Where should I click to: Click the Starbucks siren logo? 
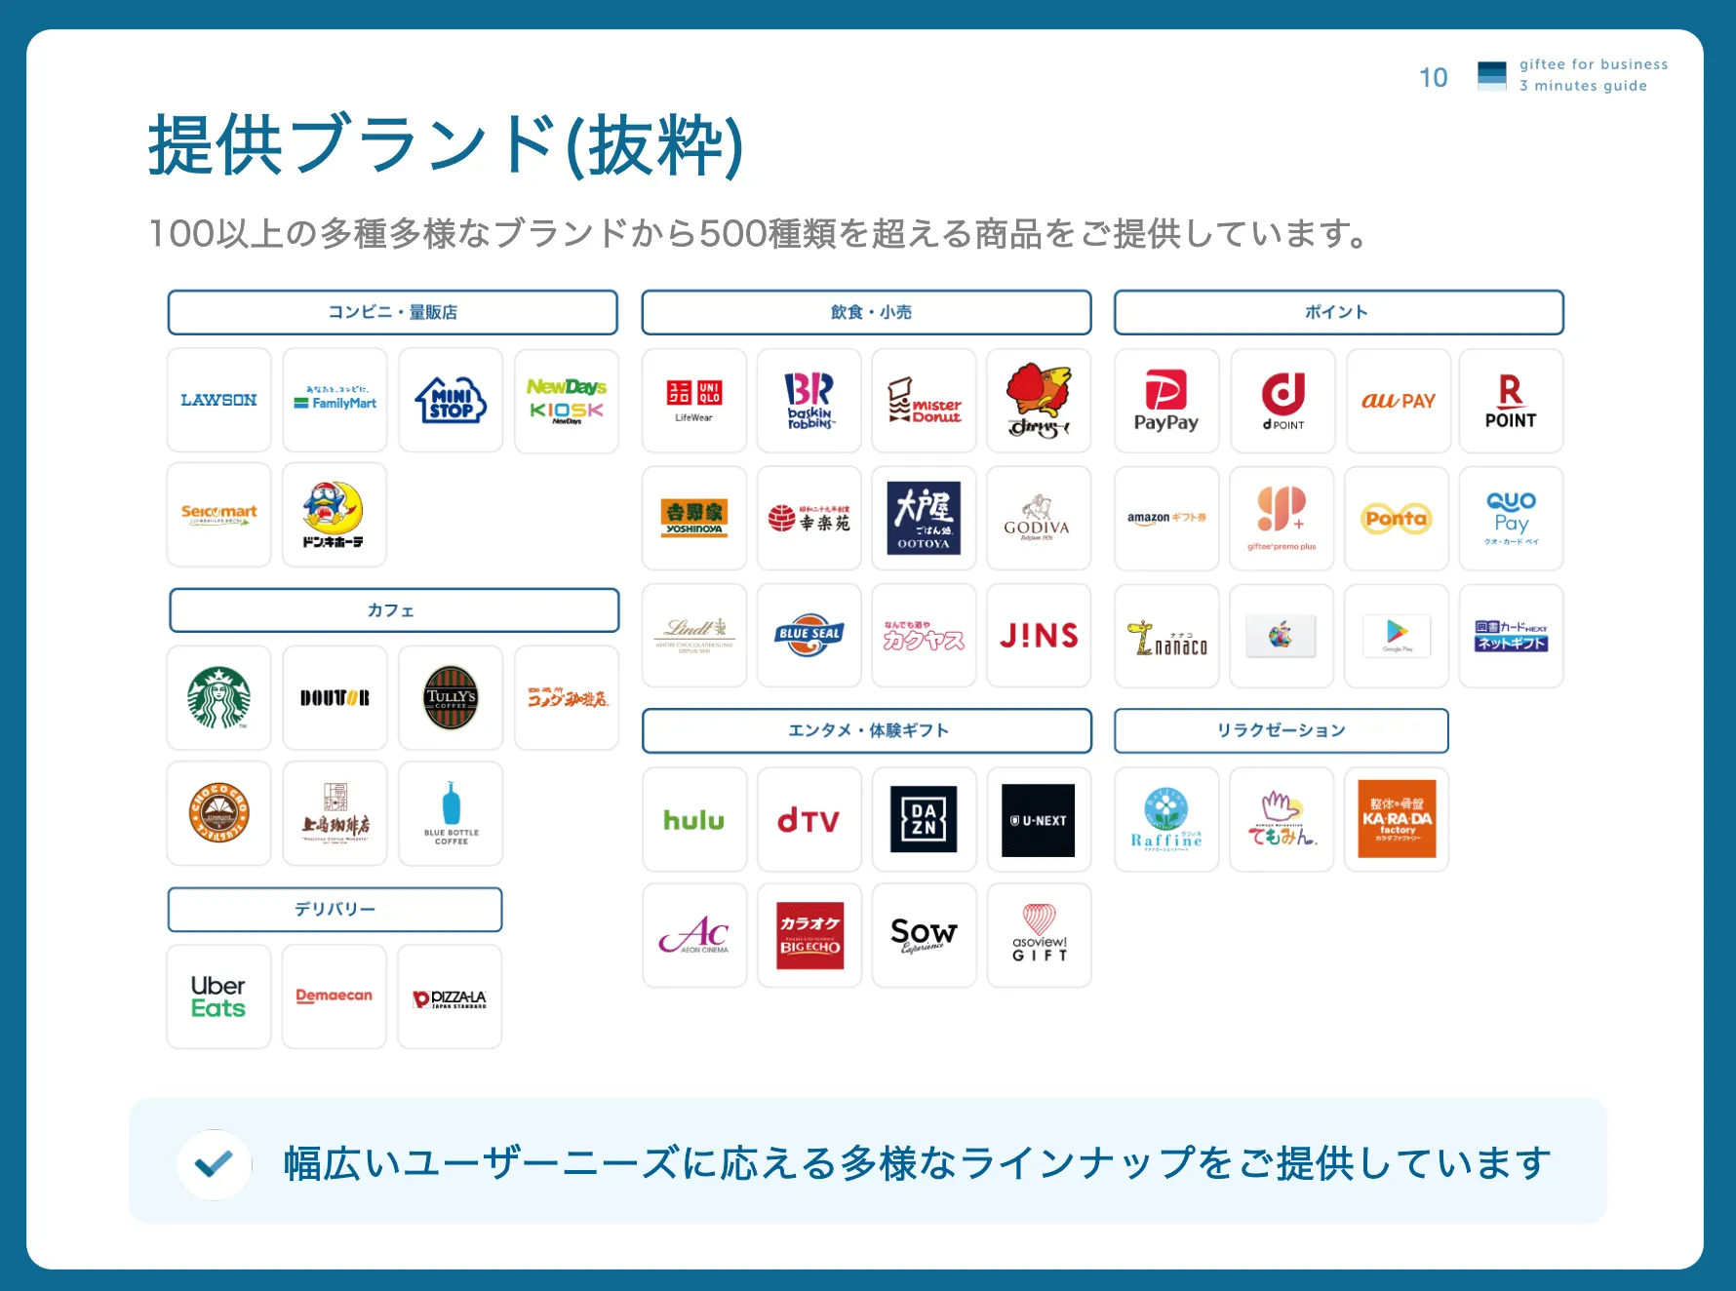(x=218, y=697)
